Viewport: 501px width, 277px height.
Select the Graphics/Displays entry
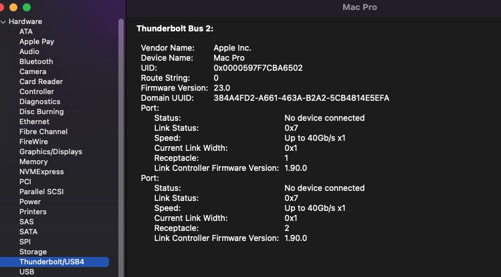(x=51, y=152)
